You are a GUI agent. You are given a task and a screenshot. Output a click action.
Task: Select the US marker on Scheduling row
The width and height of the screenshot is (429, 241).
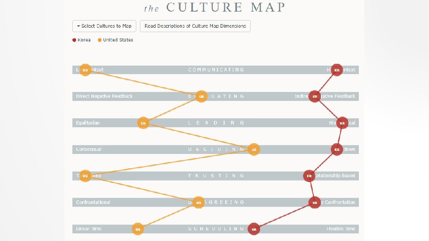138,229
